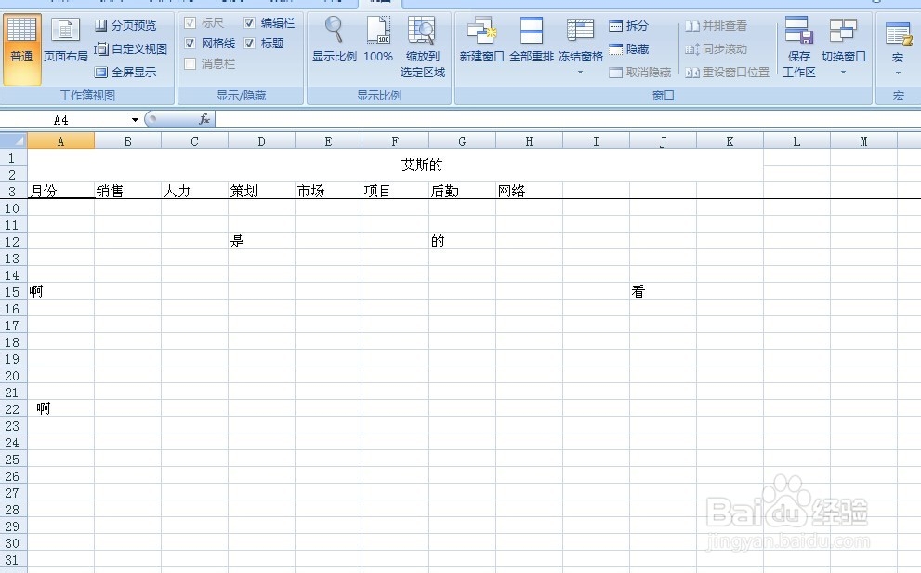
Task: Click the fx Insert Function button
Action: point(205,119)
